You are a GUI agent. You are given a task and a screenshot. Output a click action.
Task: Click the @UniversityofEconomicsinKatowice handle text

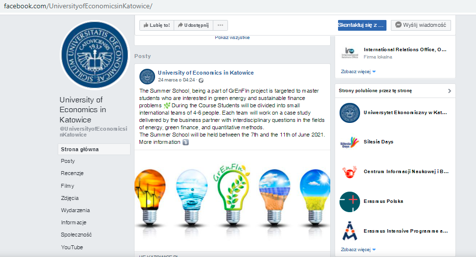pyautogui.click(x=93, y=132)
